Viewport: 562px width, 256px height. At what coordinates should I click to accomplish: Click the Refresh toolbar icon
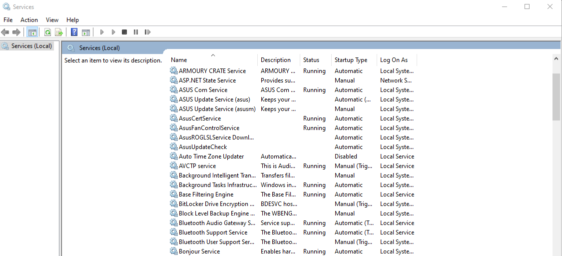tap(47, 32)
